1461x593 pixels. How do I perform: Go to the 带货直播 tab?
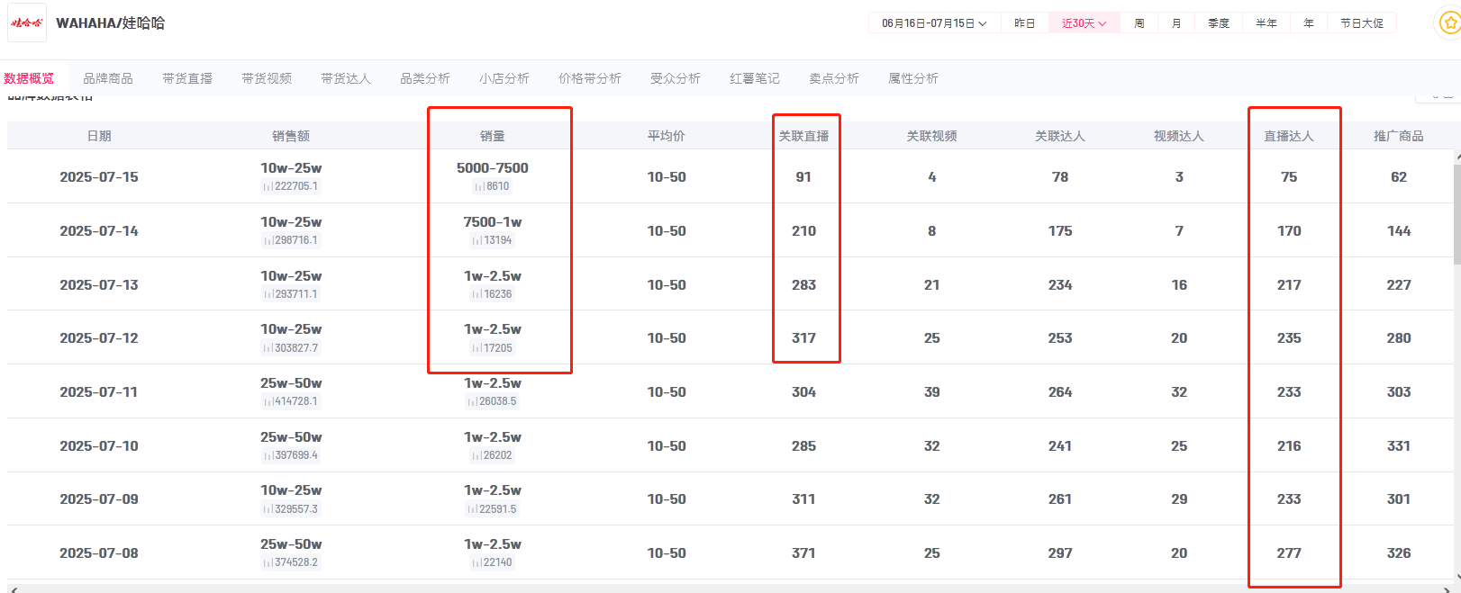[x=187, y=79]
